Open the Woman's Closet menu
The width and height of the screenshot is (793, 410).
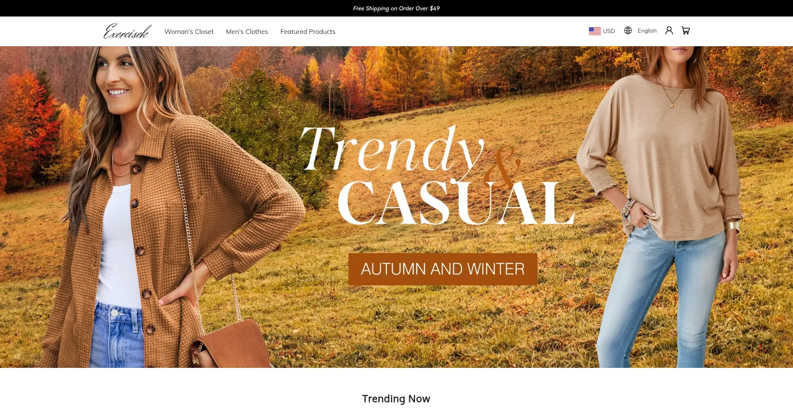tap(189, 31)
